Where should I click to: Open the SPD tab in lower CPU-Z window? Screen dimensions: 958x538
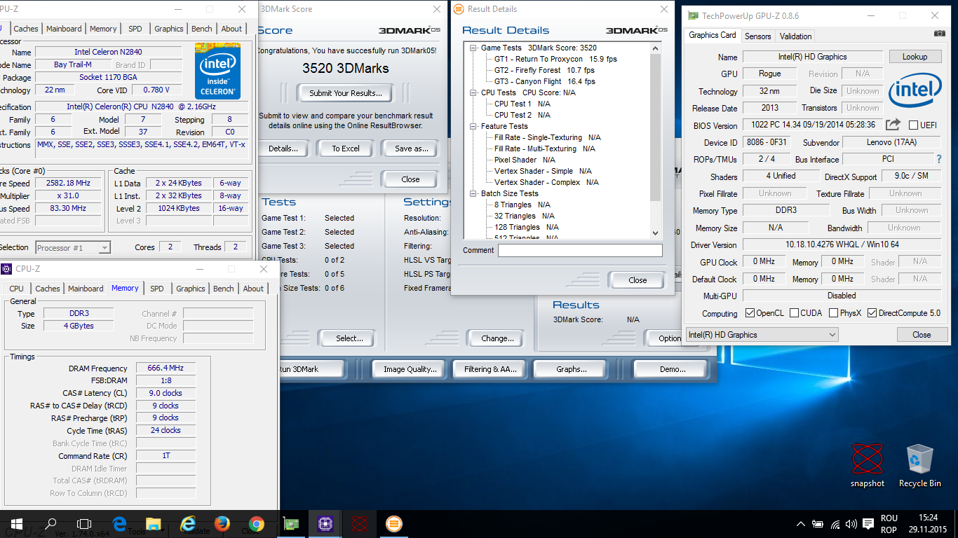(x=157, y=289)
